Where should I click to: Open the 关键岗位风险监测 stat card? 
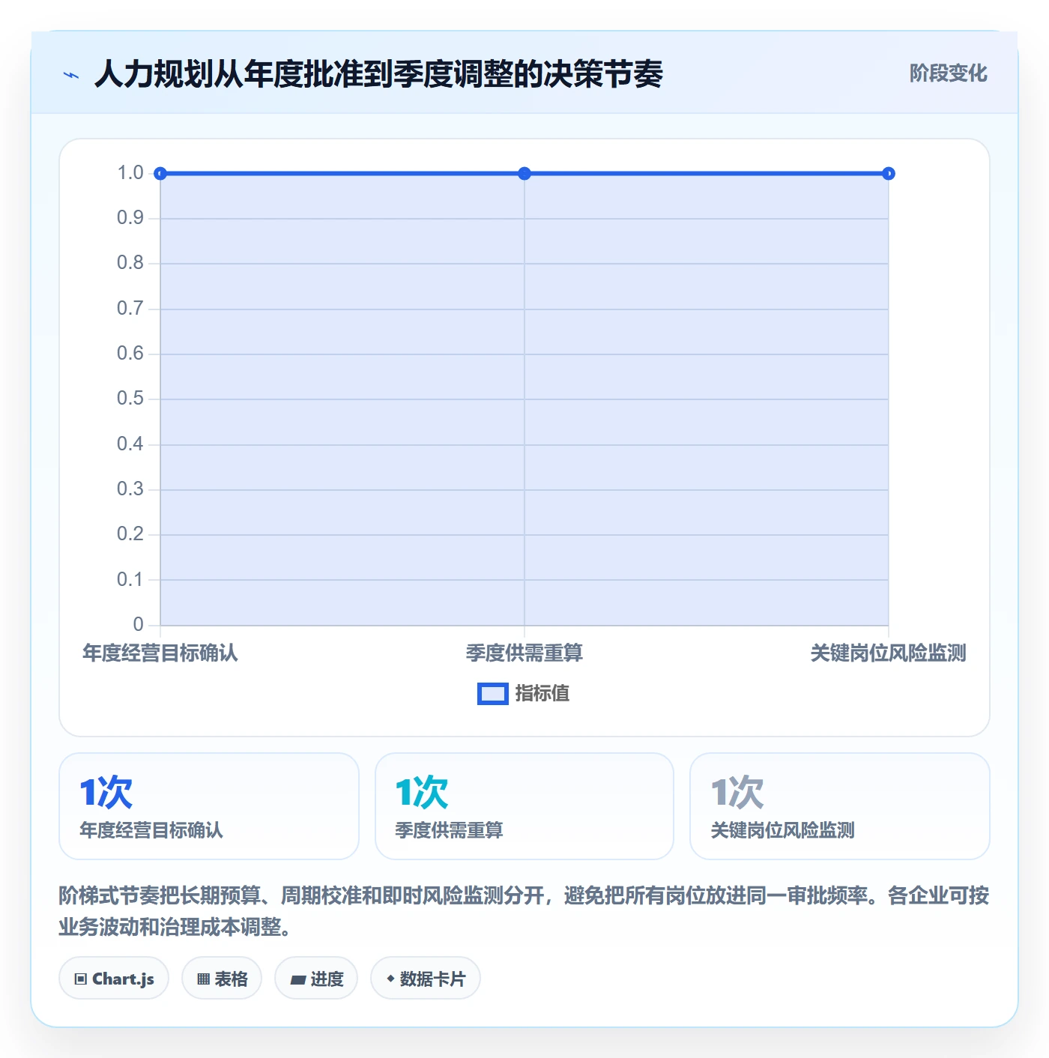[840, 806]
